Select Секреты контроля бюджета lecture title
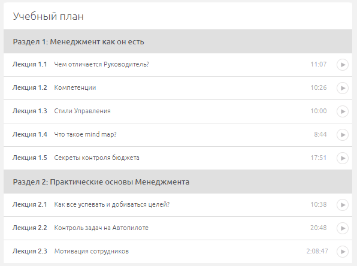 click(96, 158)
